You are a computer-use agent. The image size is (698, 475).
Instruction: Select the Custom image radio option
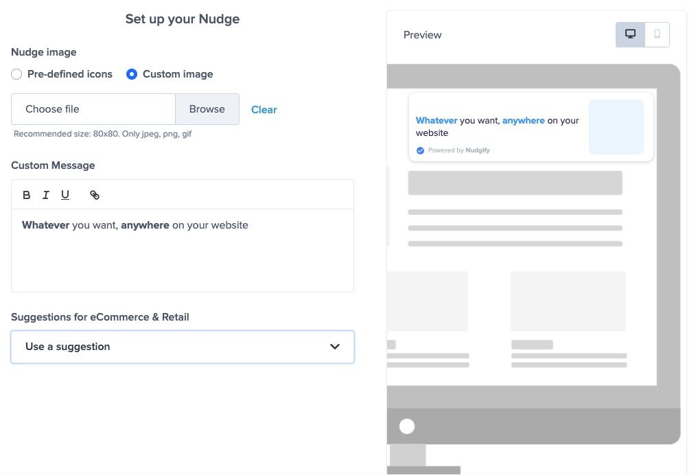132,74
